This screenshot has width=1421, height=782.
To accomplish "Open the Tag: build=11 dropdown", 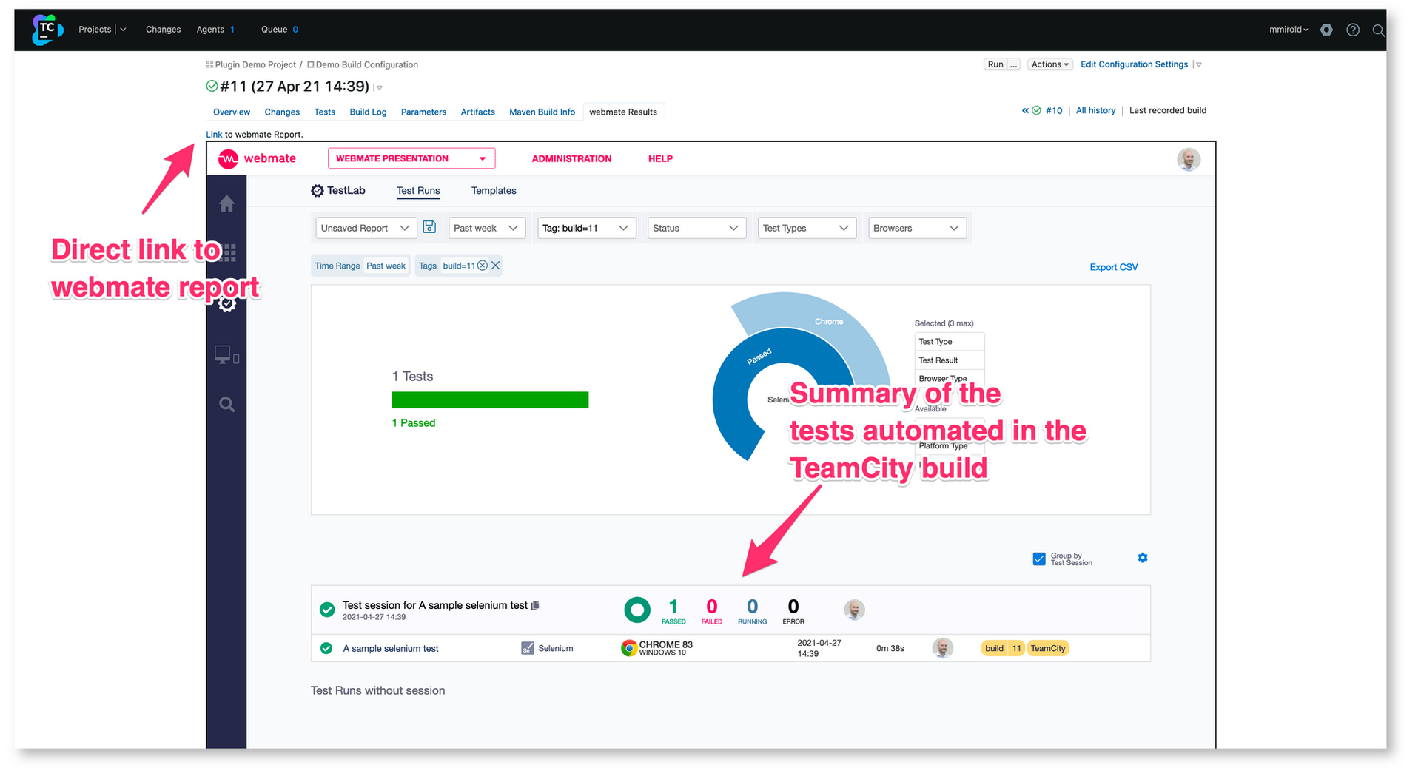I will click(586, 228).
